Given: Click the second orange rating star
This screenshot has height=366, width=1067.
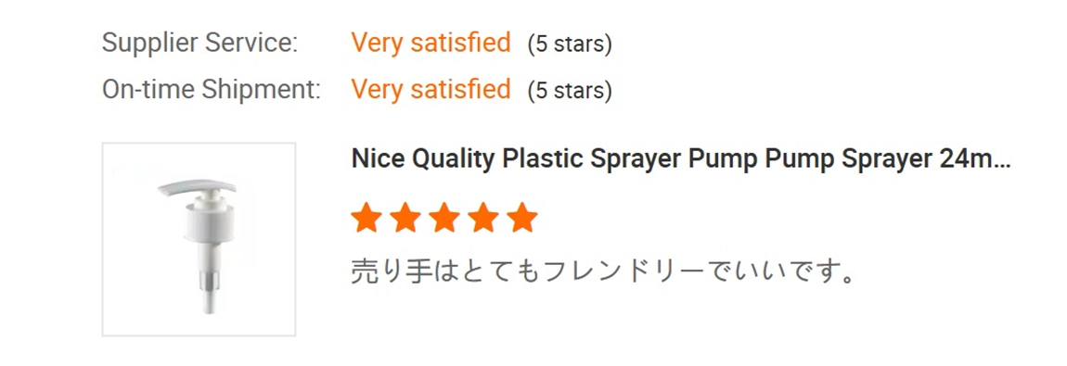Looking at the screenshot, I should tap(405, 218).
